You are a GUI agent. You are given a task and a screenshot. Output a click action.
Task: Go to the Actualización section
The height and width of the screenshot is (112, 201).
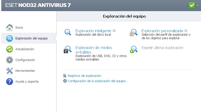coord(25,49)
